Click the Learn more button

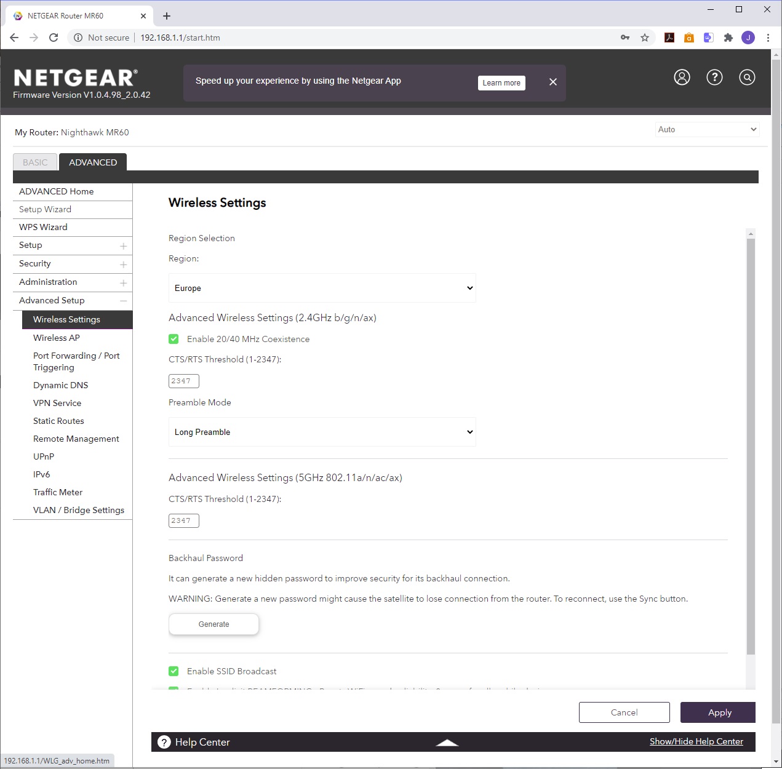501,83
